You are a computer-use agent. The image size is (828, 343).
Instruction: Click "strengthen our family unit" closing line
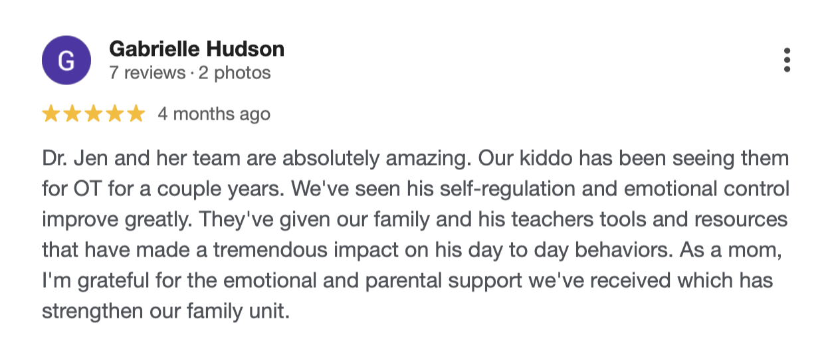[x=166, y=309]
